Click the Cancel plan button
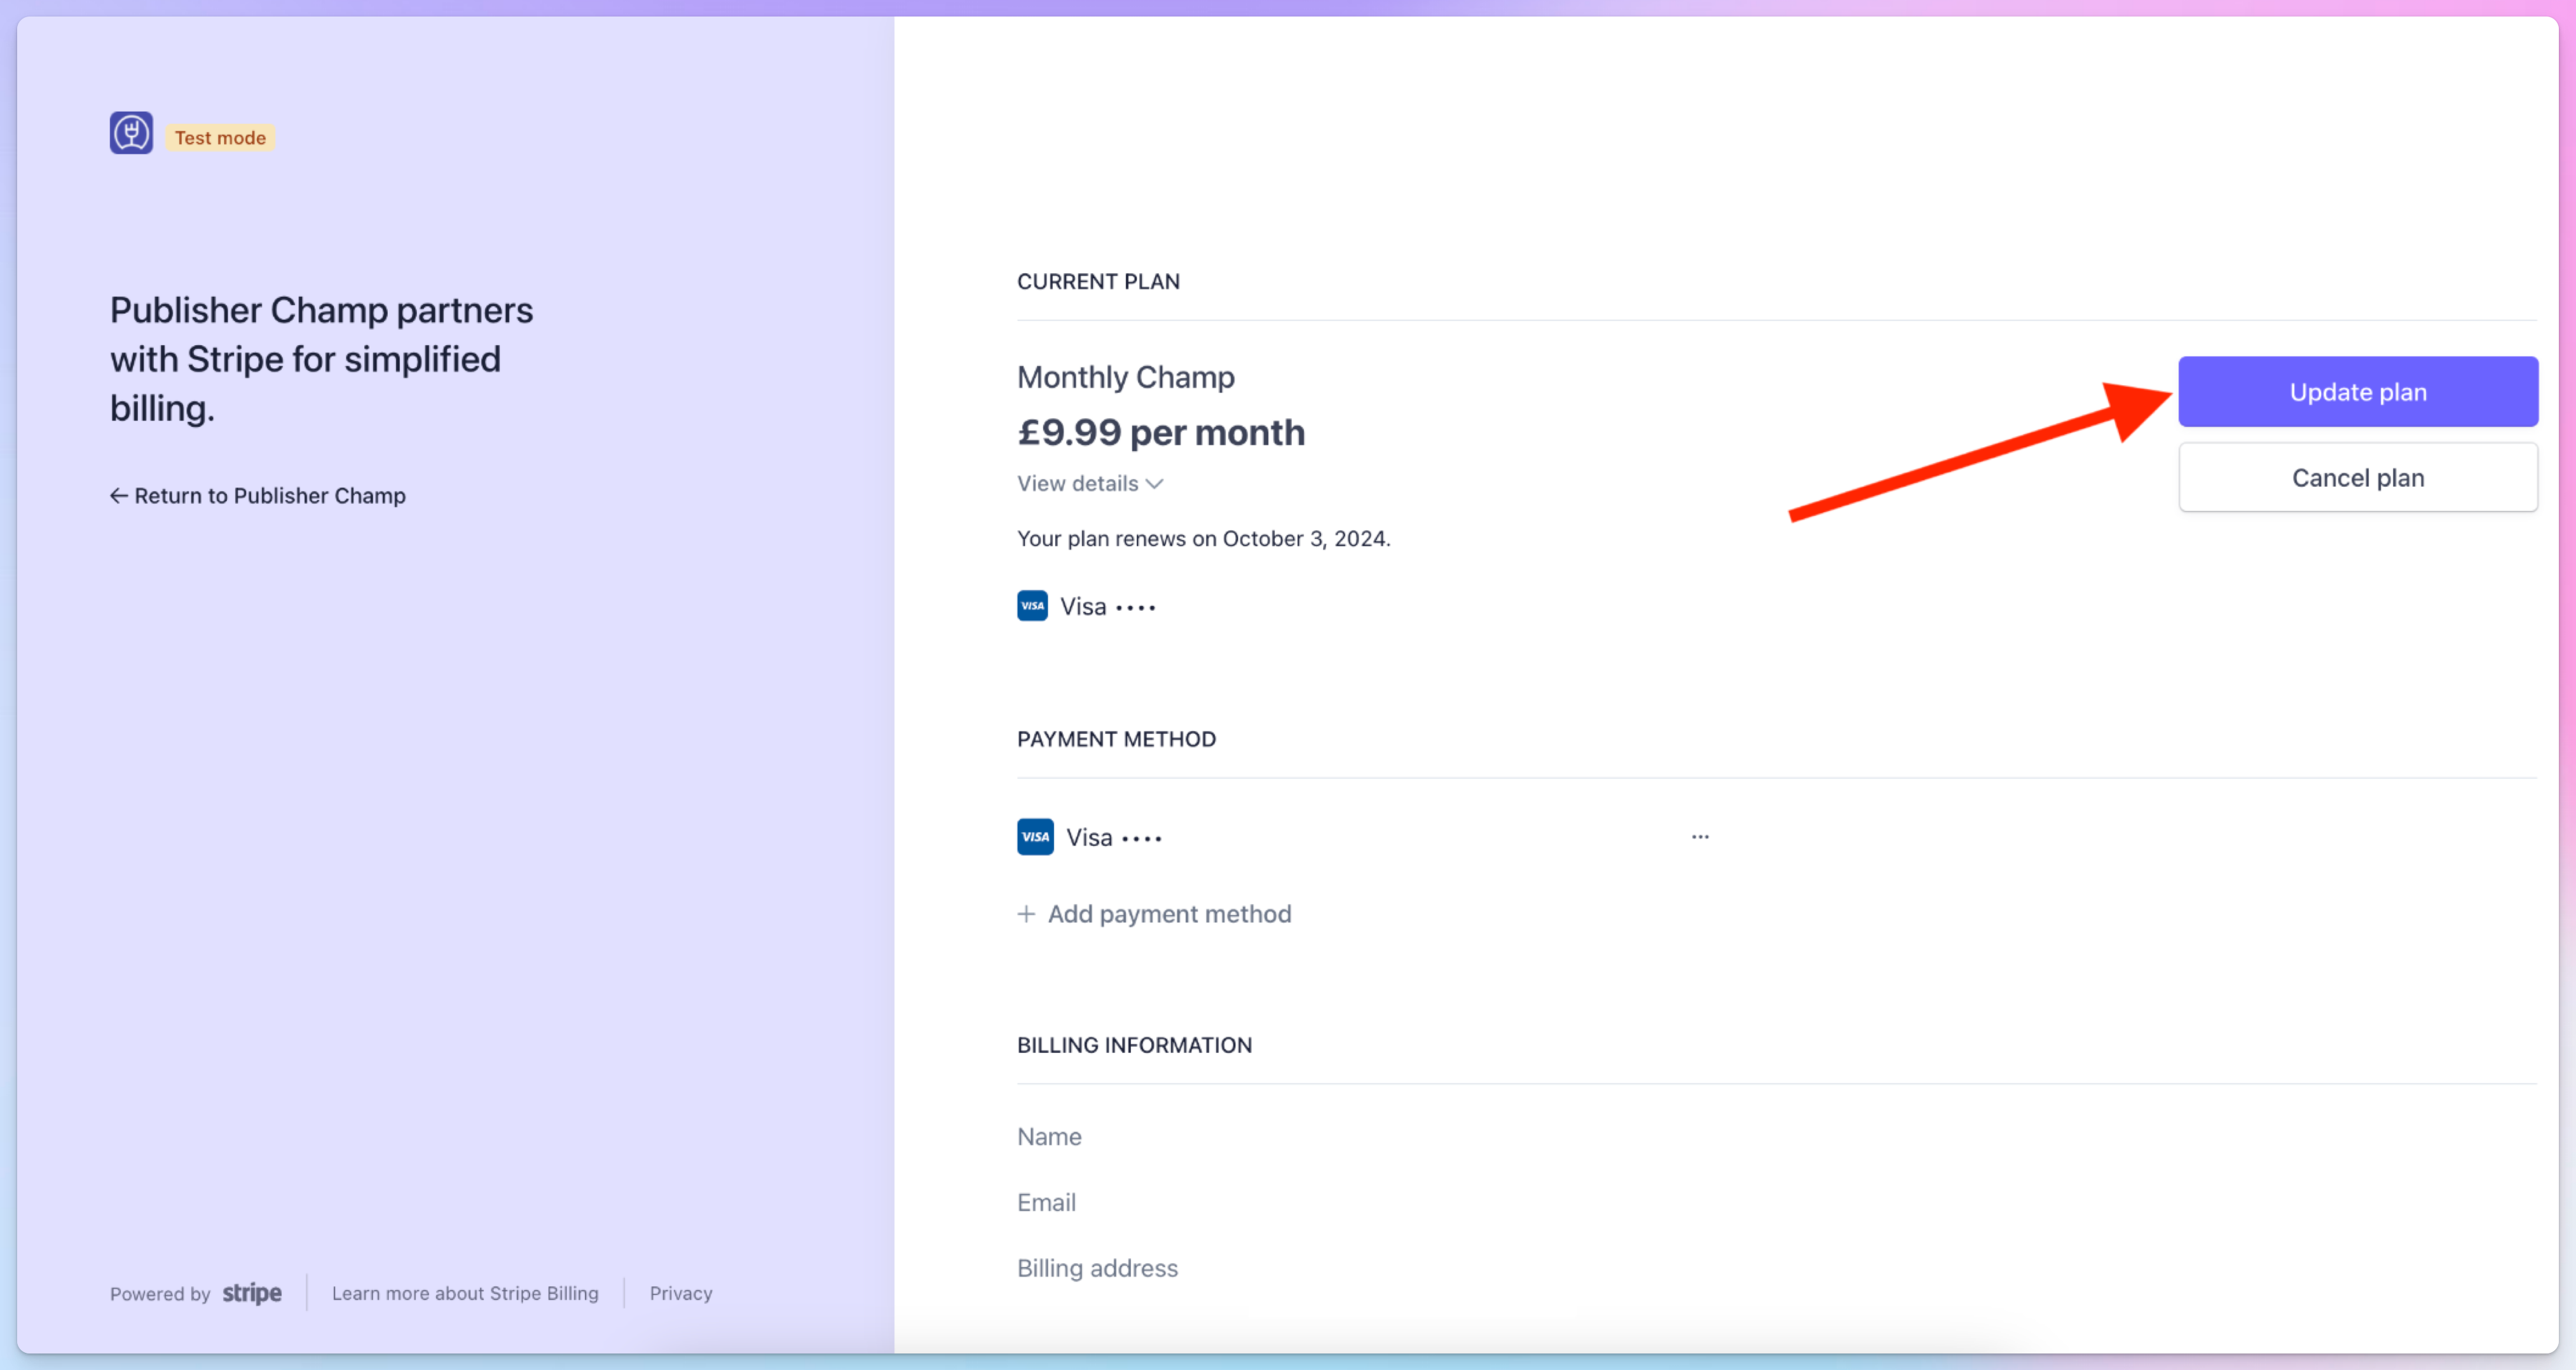Image resolution: width=2576 pixels, height=1370 pixels. click(2358, 478)
